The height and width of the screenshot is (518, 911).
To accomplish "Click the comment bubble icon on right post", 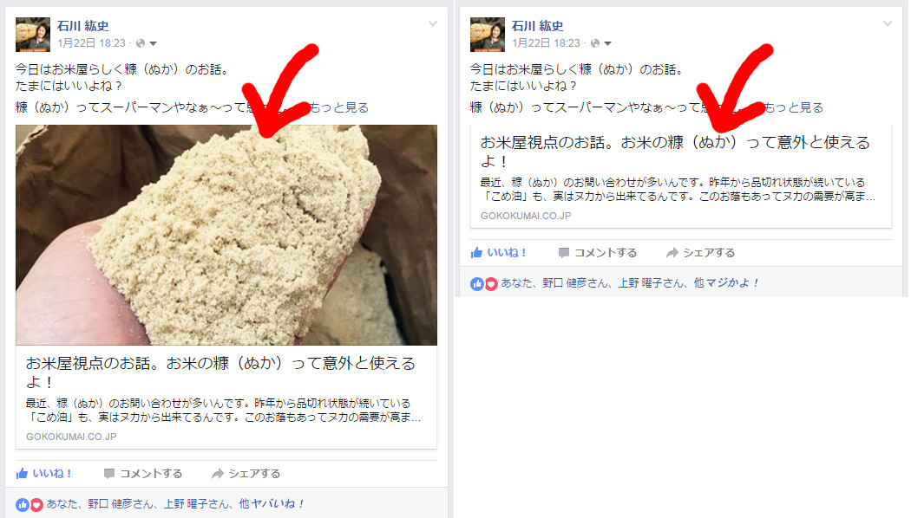I will tap(564, 253).
